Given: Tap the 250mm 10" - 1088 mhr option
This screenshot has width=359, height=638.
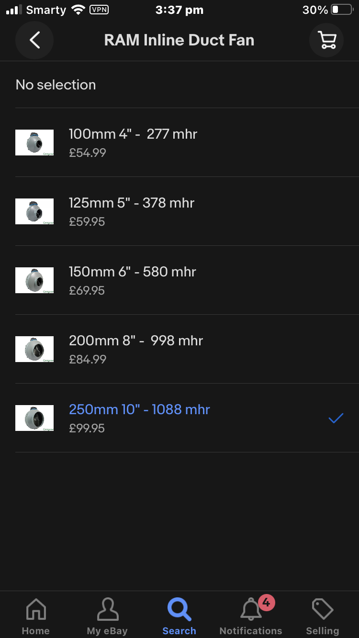Looking at the screenshot, I should [x=139, y=410].
